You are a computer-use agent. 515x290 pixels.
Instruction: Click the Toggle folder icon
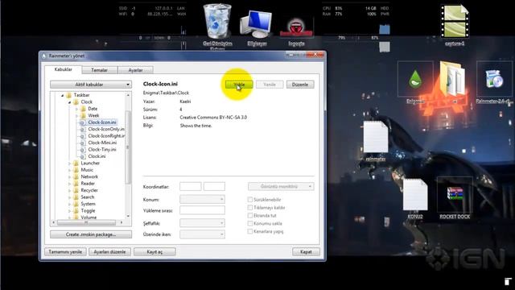(x=76, y=211)
